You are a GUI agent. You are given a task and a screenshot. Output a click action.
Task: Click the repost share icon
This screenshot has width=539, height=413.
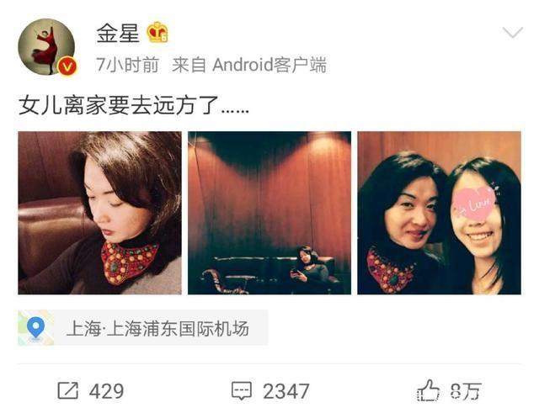click(67, 390)
